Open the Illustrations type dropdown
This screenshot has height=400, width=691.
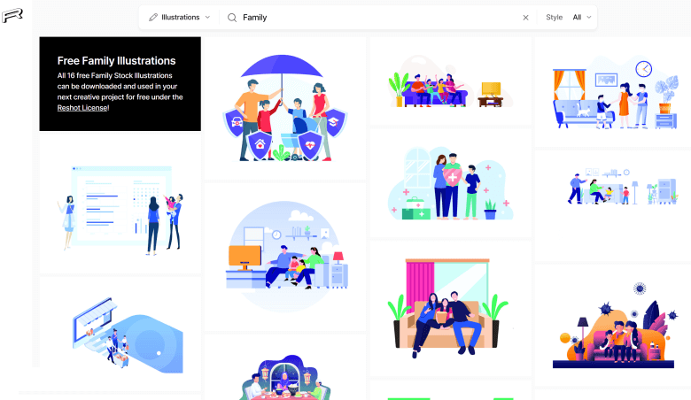[x=179, y=18]
